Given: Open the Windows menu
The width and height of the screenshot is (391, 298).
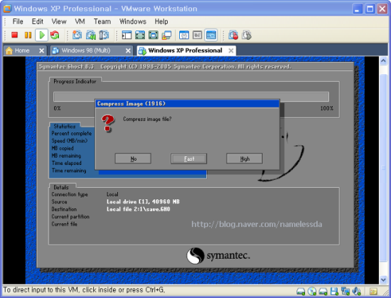Looking at the screenshot, I should [x=133, y=21].
